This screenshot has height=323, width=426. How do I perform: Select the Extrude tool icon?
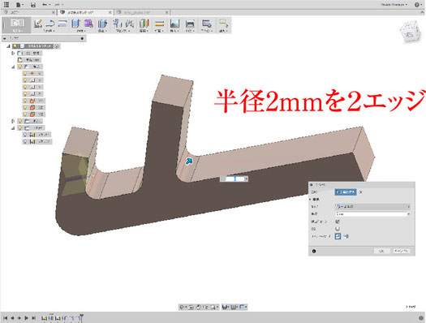75,24
